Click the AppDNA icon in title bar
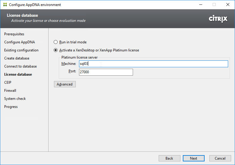Image resolution: width=235 pixels, height=165 pixels. point(5,5)
